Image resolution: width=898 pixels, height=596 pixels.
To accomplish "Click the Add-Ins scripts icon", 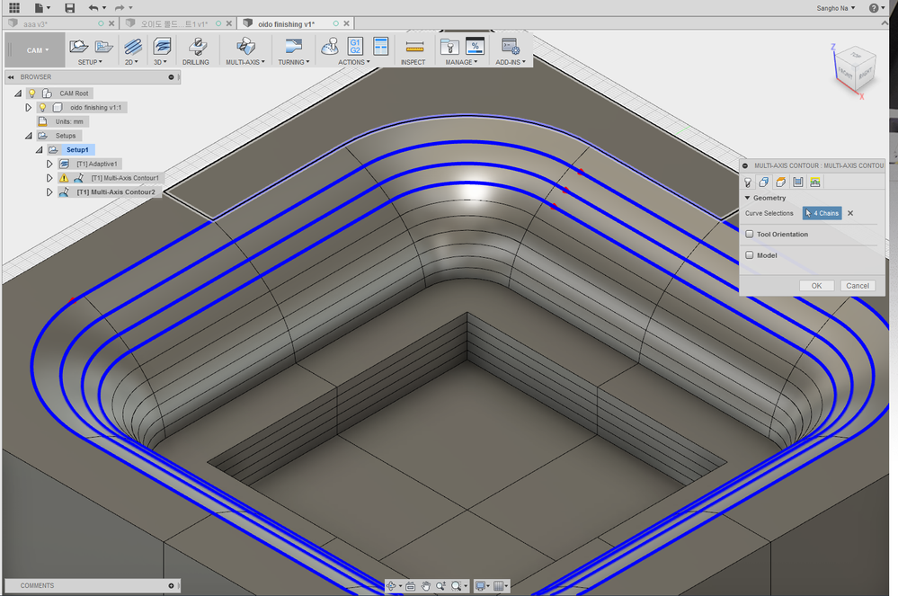I will coord(509,47).
